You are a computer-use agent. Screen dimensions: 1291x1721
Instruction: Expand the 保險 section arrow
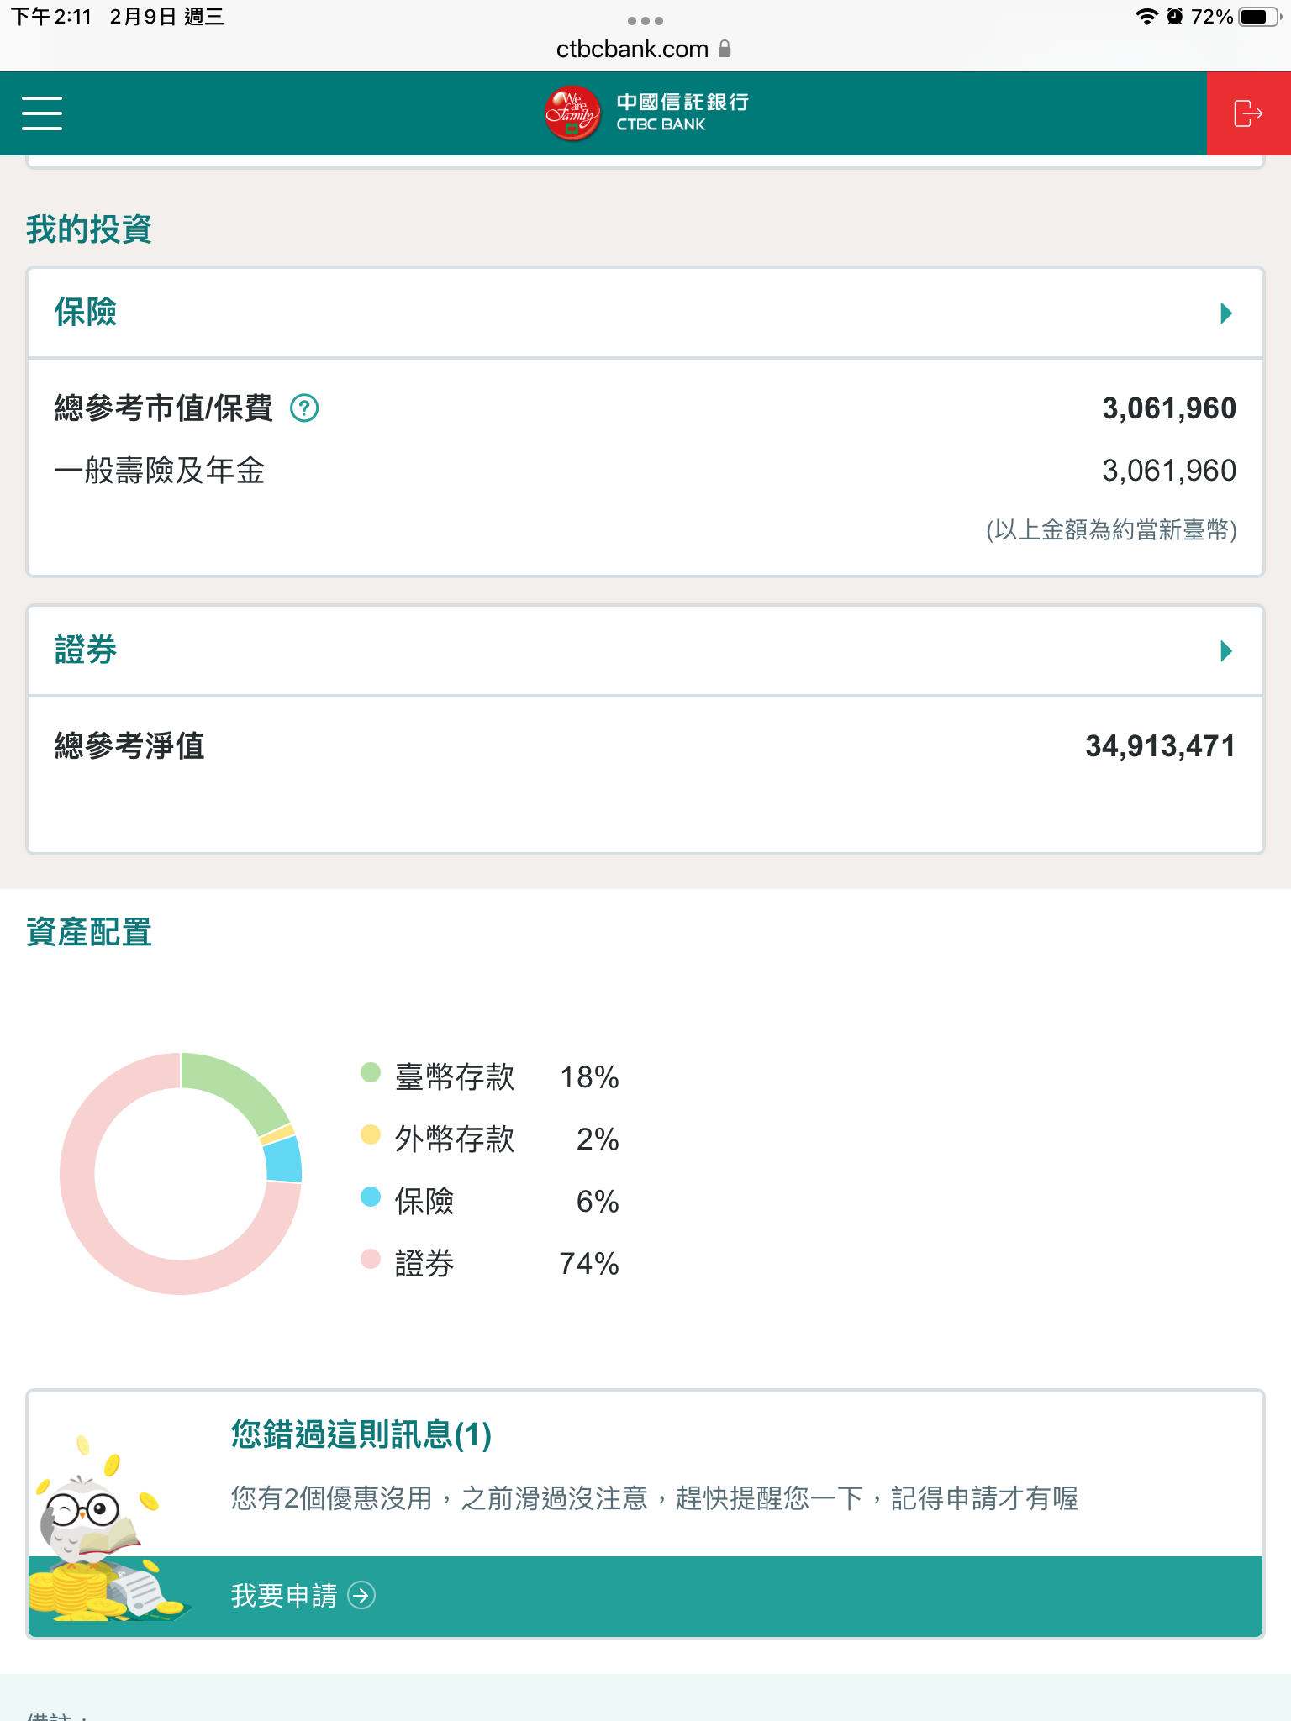coord(1226,313)
